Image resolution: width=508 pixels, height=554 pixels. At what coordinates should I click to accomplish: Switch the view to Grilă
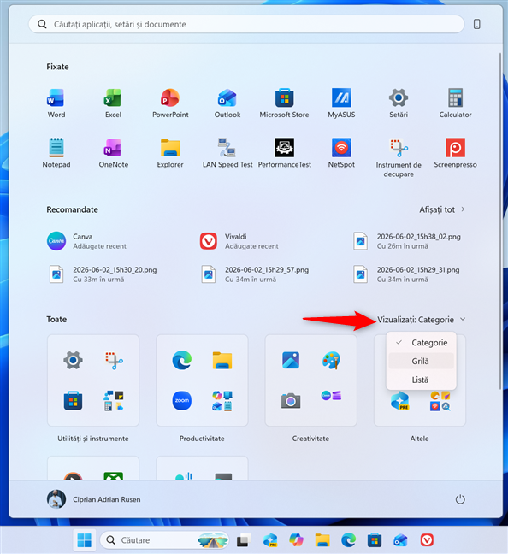[x=421, y=361]
